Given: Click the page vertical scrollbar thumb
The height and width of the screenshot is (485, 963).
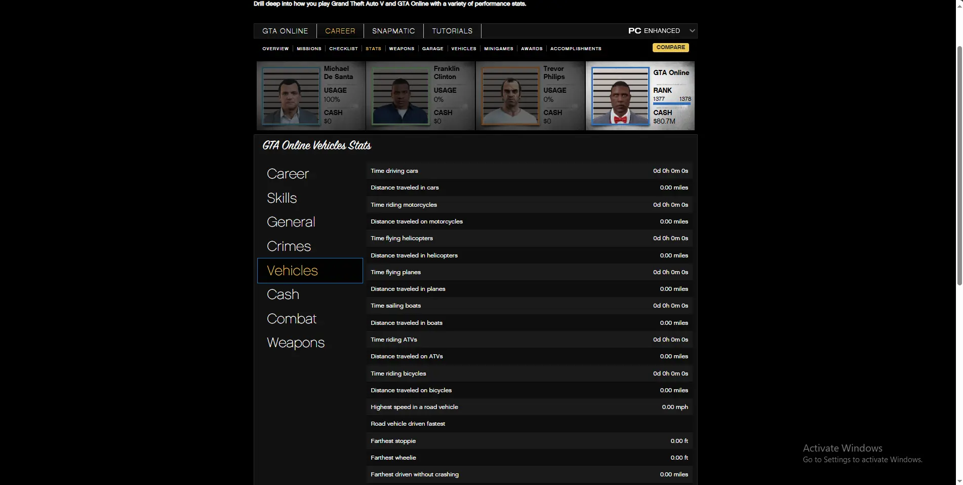Looking at the screenshot, I should click(x=959, y=165).
